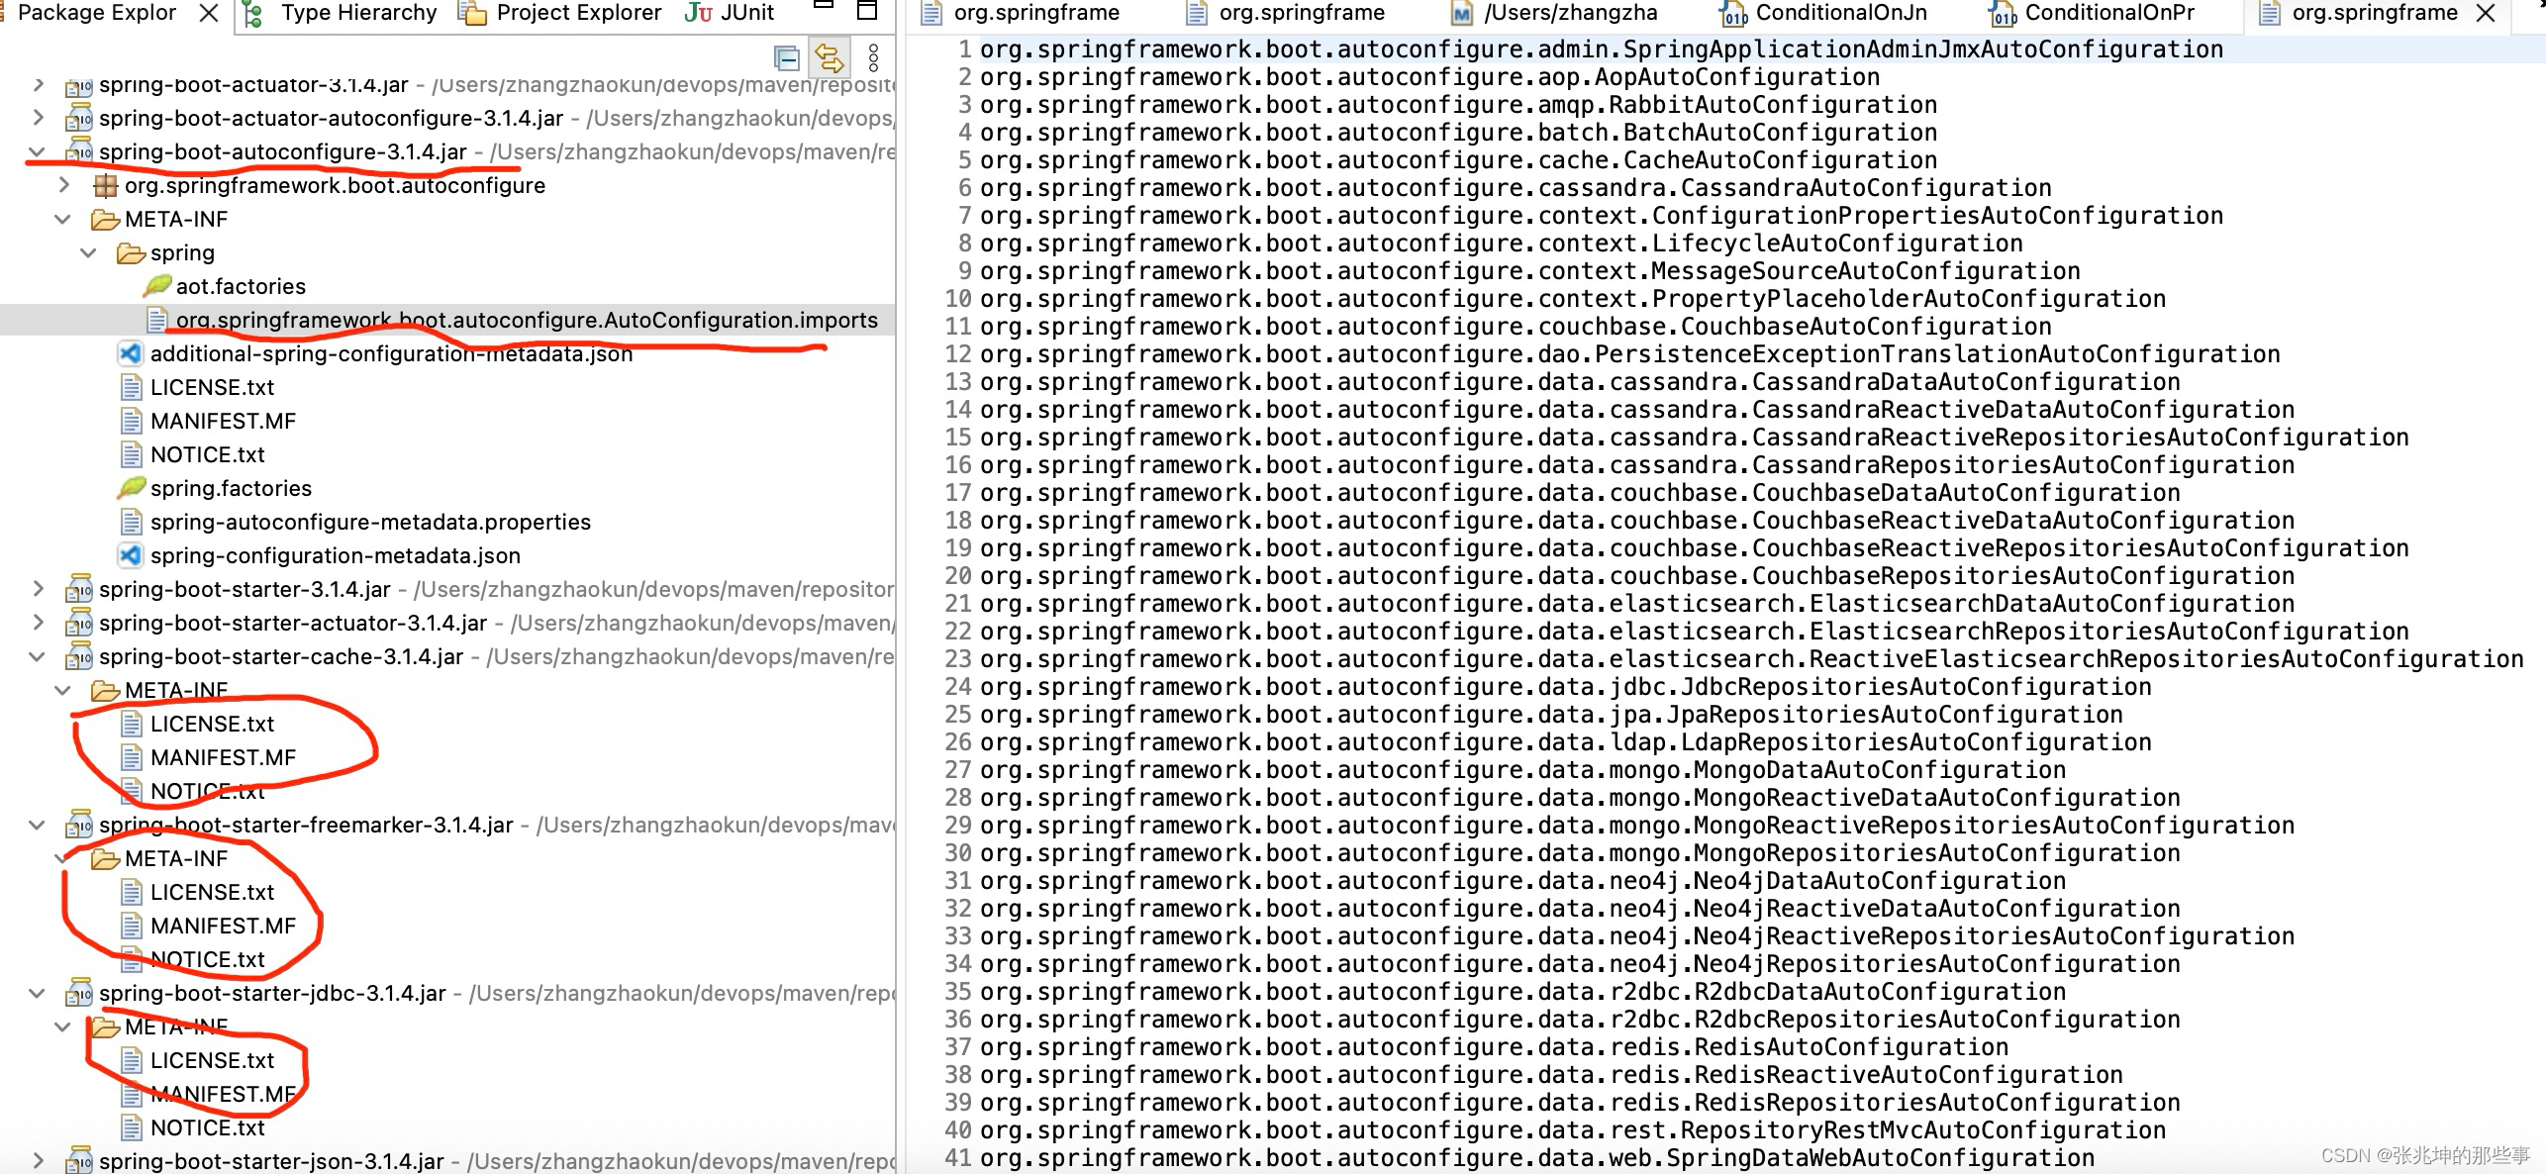Click spring-boot-starter-cache-3.1.4.jar jar icon
The image size is (2546, 1174).
coord(79,656)
